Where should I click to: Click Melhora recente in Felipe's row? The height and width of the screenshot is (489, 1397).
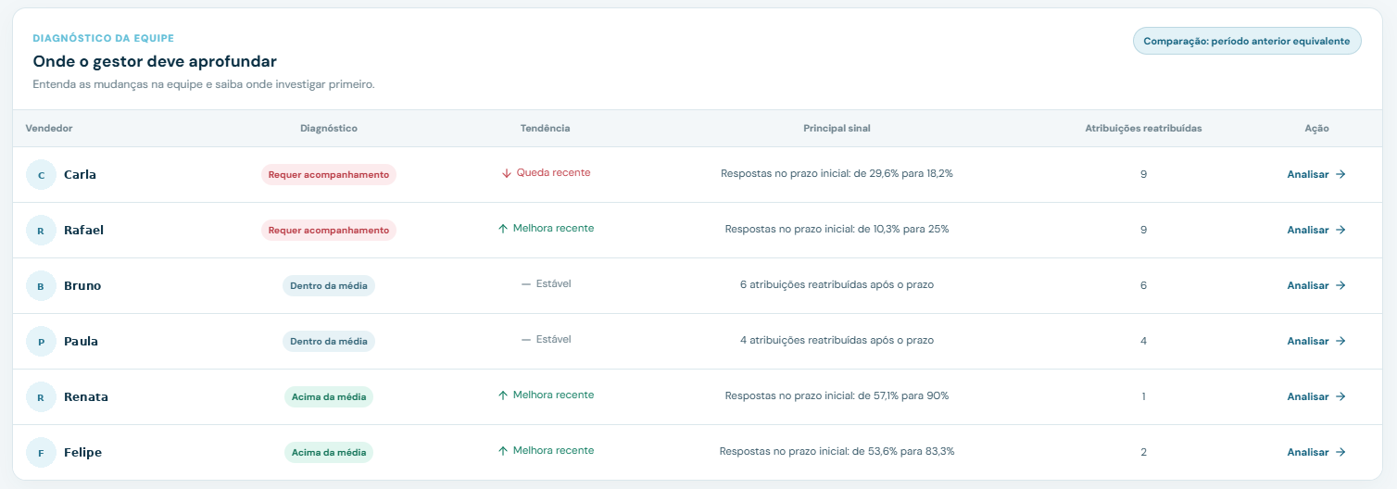pos(553,451)
